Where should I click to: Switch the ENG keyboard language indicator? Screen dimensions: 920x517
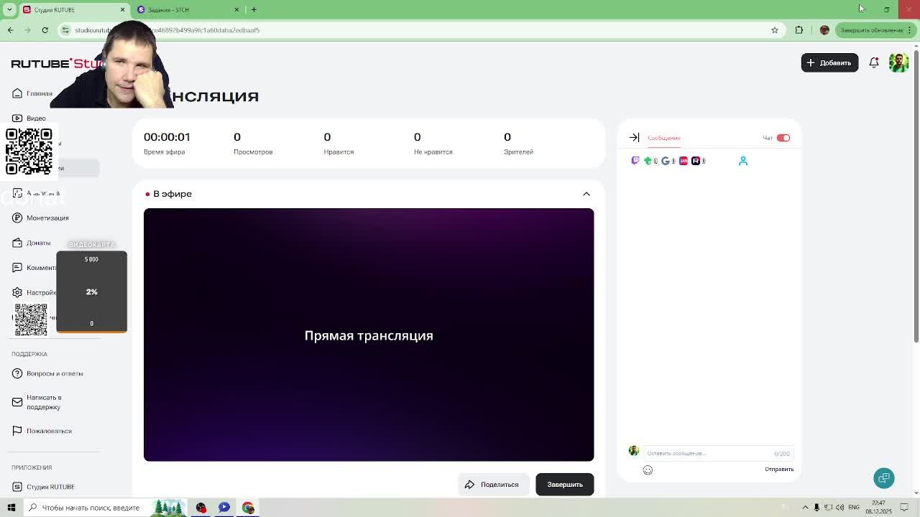click(x=854, y=508)
